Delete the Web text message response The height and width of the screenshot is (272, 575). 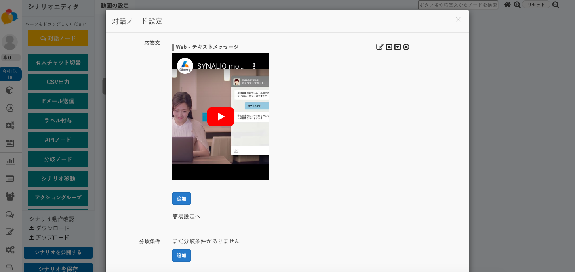point(406,47)
